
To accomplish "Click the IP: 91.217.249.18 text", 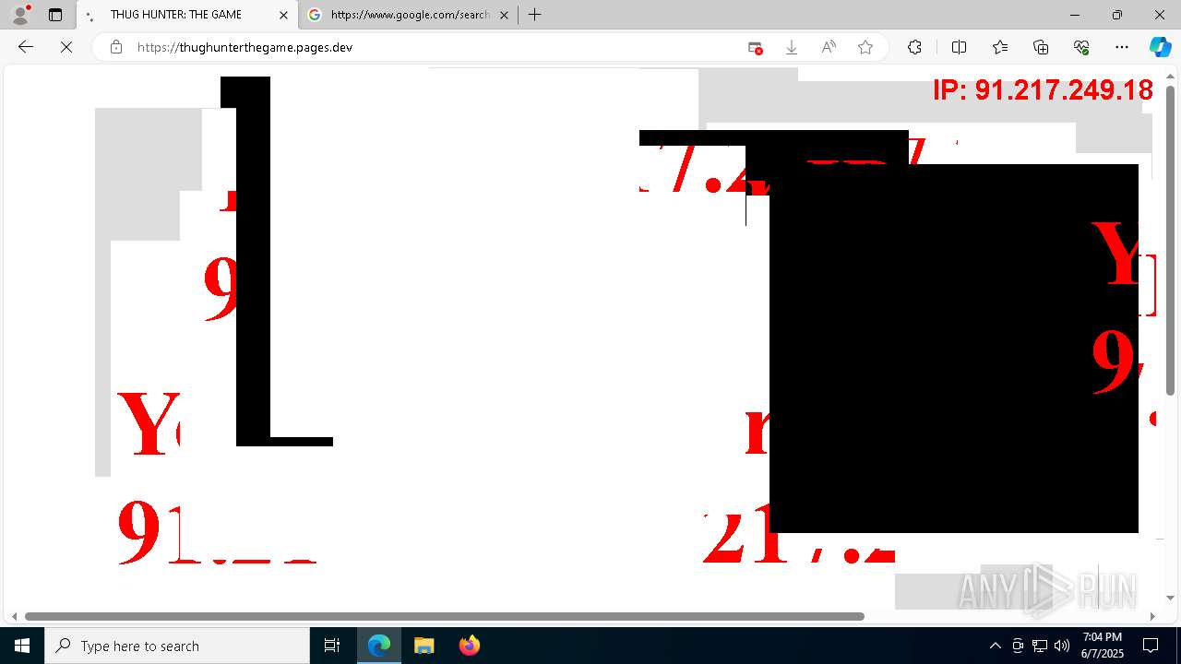I will point(1043,89).
